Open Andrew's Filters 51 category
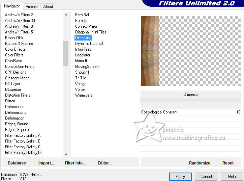Viewport: 244px width, 181px height. (x=20, y=32)
